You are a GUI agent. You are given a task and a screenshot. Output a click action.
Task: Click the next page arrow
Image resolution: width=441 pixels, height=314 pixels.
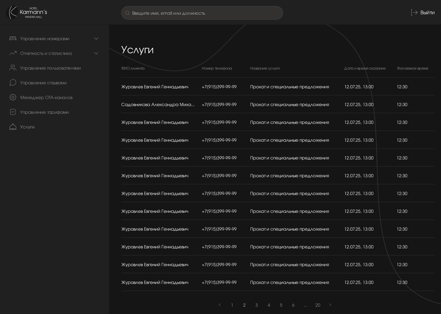(x=330, y=305)
